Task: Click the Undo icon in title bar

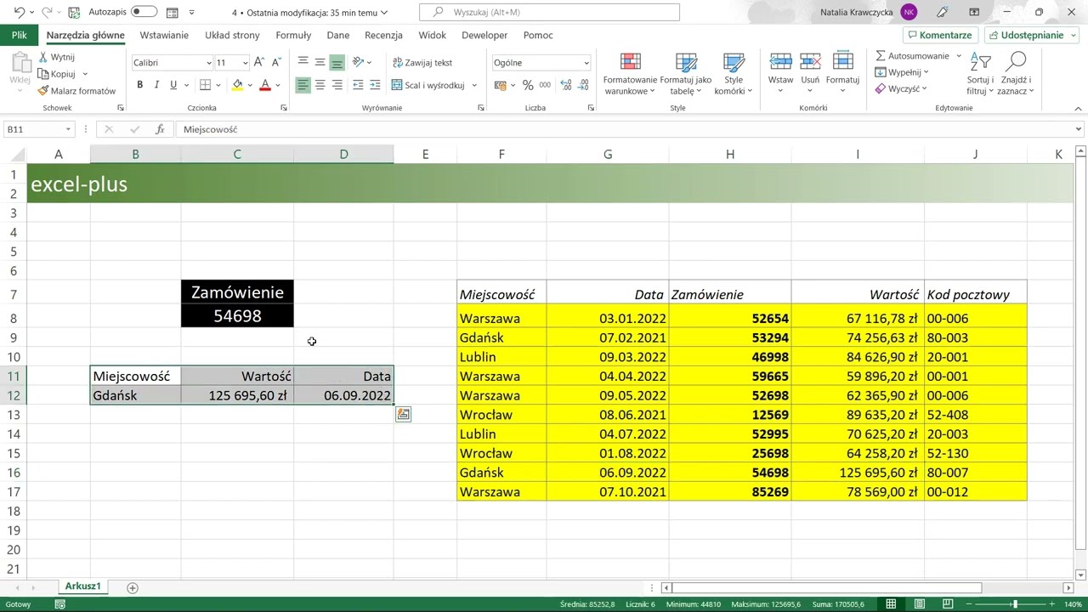Action: (19, 13)
